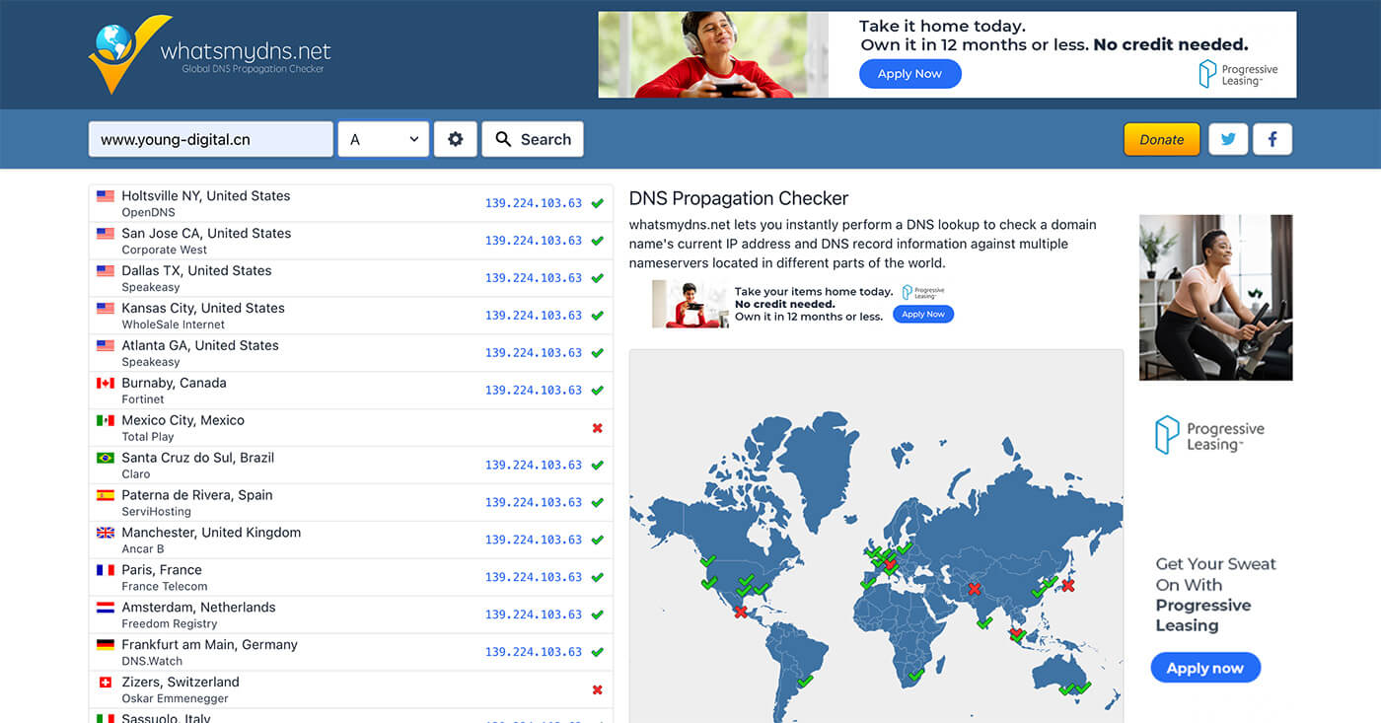Click "Claro" provider label
The width and height of the screenshot is (1381, 723).
[136, 474]
